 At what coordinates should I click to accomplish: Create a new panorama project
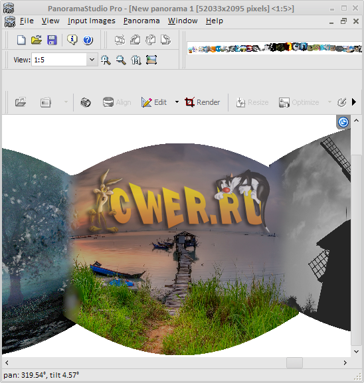click(21, 40)
